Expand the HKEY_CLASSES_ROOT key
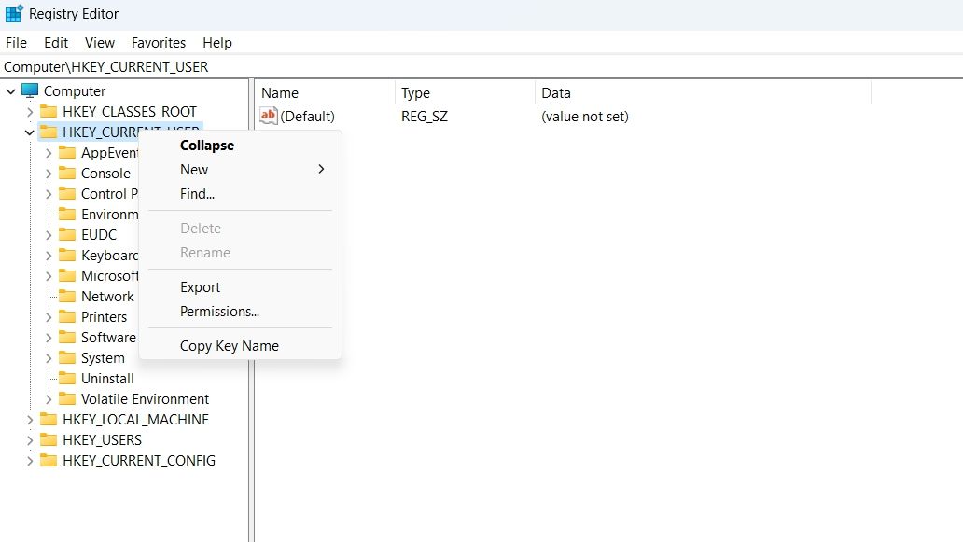The height and width of the screenshot is (542, 963). [x=30, y=111]
